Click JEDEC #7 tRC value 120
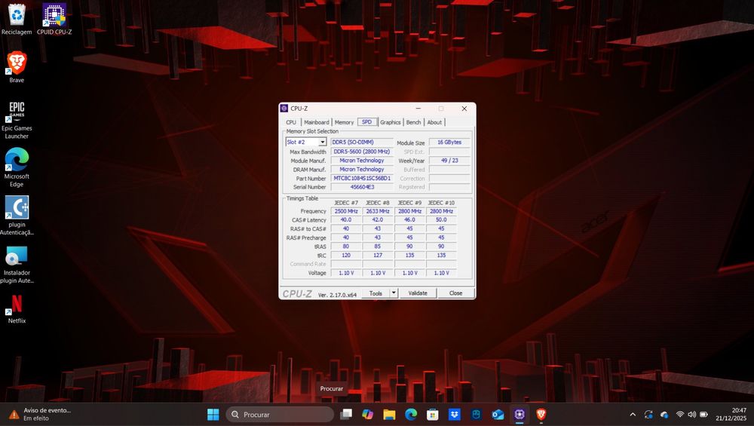Viewport: 754px width, 426px height. (x=346, y=256)
